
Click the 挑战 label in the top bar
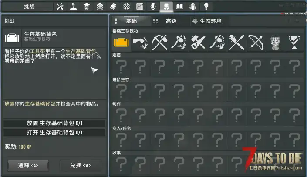coord(29,7)
